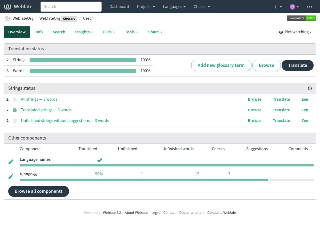
Task: Click the green checkmark for Language names
Action: pos(100,160)
